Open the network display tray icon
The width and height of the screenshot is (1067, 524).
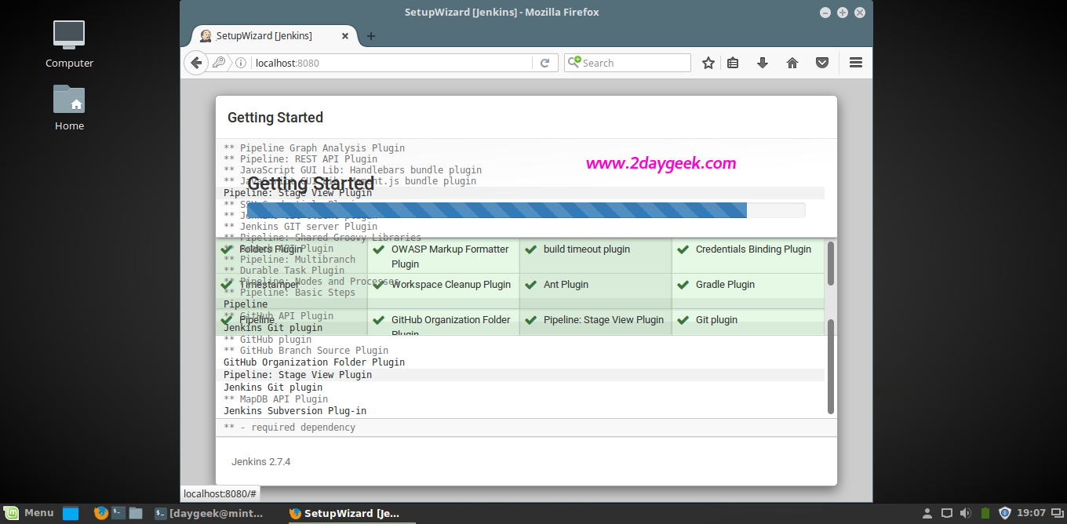(x=947, y=513)
